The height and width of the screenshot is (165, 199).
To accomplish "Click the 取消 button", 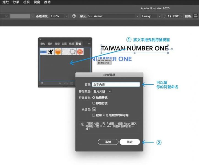I will [x=108, y=142].
